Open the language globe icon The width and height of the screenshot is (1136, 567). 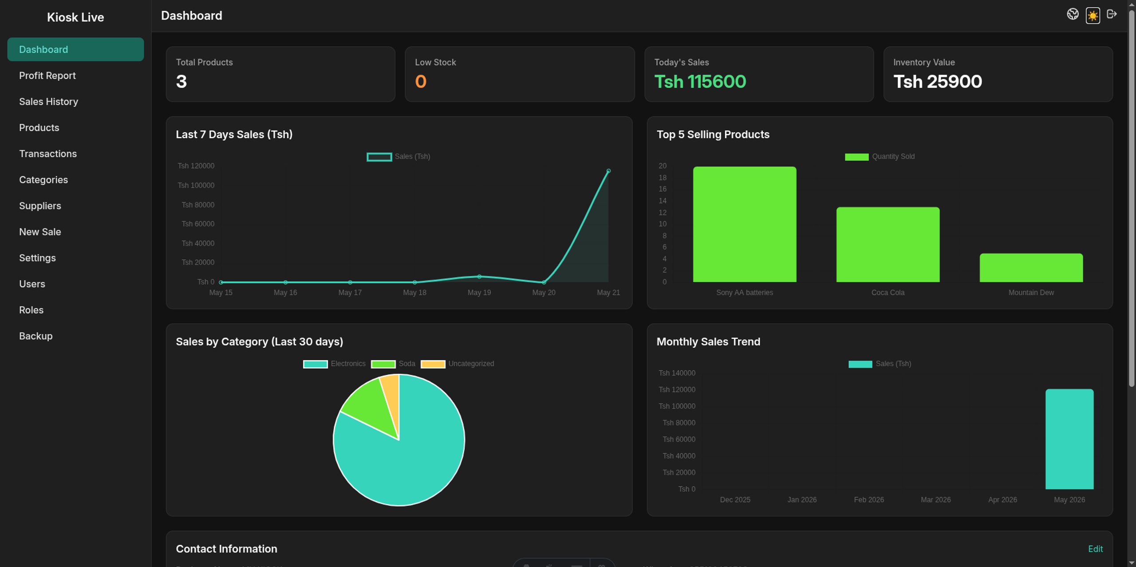(x=1073, y=15)
